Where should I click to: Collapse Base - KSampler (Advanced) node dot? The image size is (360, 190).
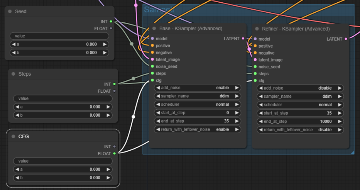pyautogui.click(x=154, y=29)
